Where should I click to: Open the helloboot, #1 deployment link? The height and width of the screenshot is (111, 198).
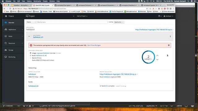[x=38, y=37]
